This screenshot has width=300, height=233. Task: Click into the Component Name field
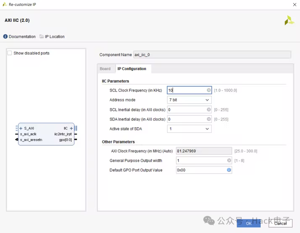pos(211,55)
